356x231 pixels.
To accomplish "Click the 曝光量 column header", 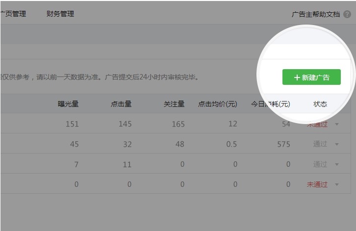I will (x=68, y=104).
